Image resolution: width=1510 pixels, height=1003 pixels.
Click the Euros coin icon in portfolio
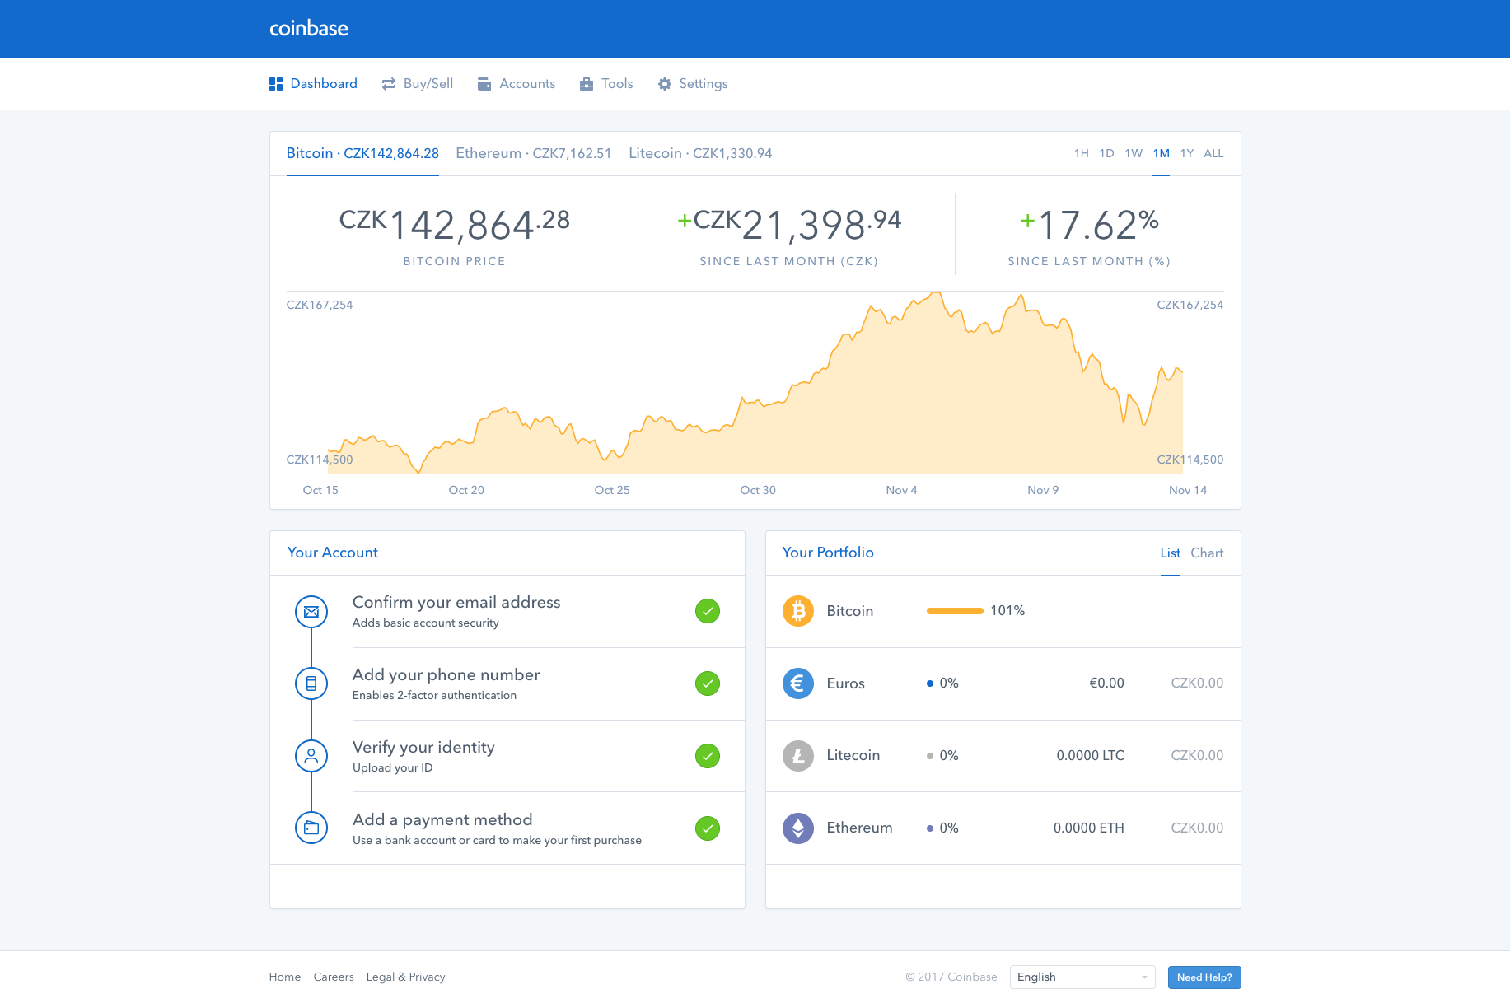(x=798, y=683)
